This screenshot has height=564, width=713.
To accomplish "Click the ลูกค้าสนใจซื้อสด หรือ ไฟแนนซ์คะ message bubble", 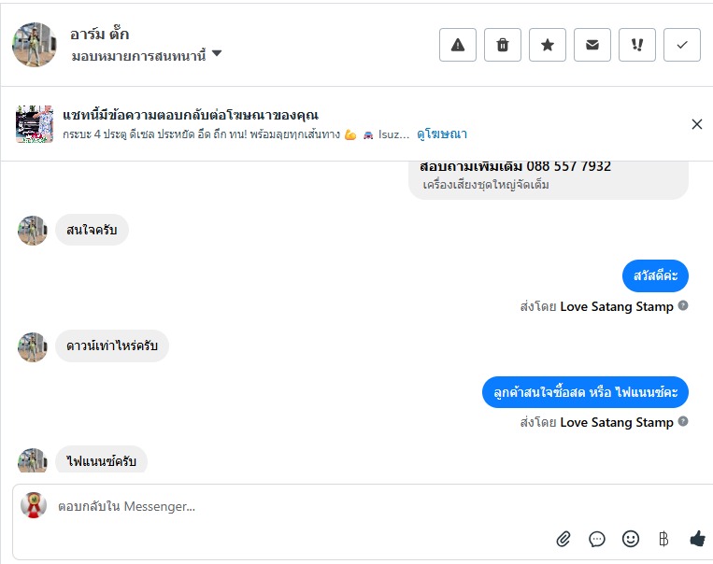I will tap(585, 392).
